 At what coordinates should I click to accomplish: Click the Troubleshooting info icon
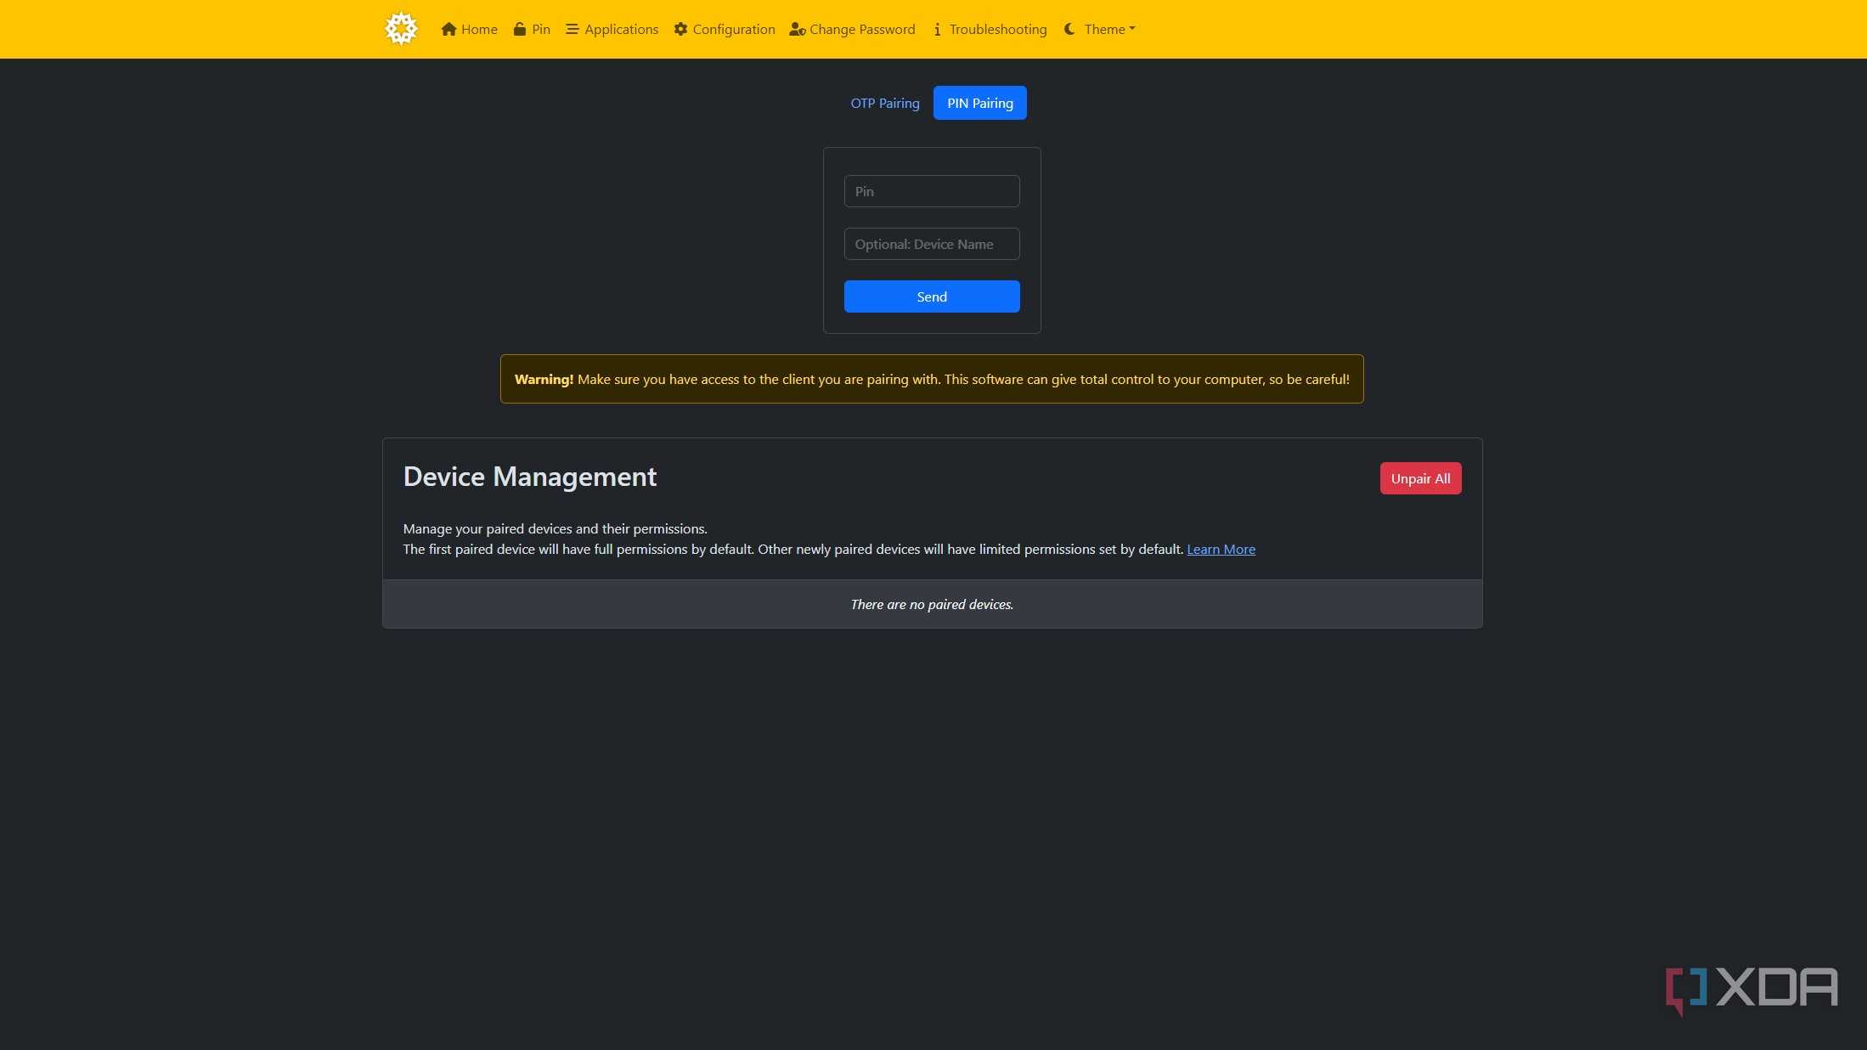click(x=937, y=29)
